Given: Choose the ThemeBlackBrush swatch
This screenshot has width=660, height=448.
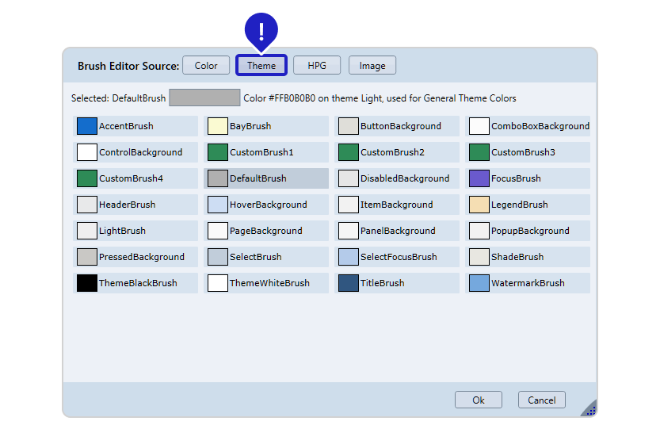Looking at the screenshot, I should pos(87,283).
